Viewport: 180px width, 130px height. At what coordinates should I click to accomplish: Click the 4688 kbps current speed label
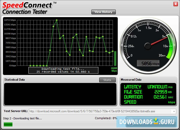click(114, 69)
